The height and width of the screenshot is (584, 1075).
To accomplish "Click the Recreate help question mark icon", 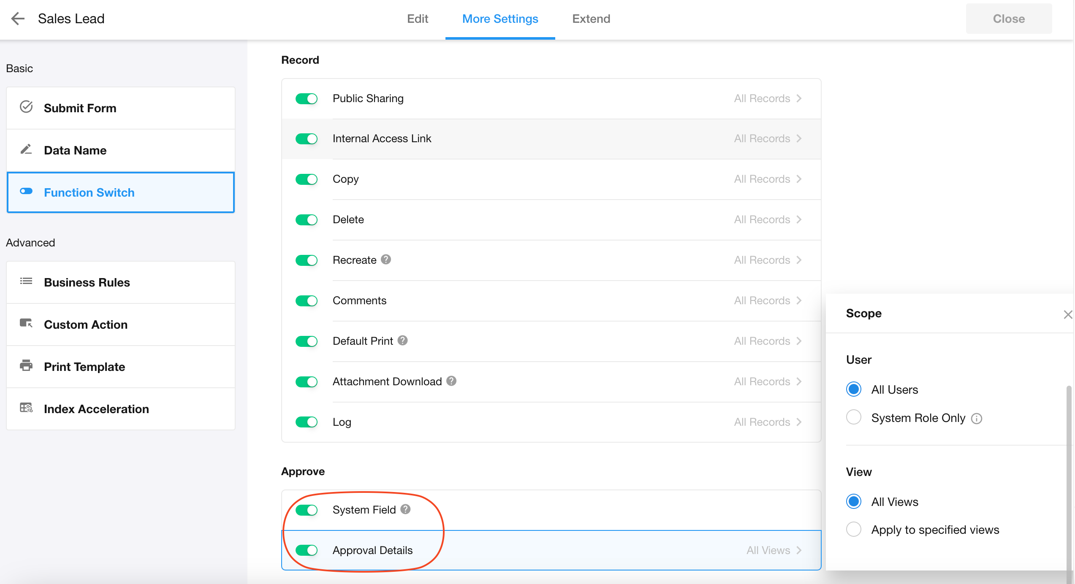I will point(385,260).
